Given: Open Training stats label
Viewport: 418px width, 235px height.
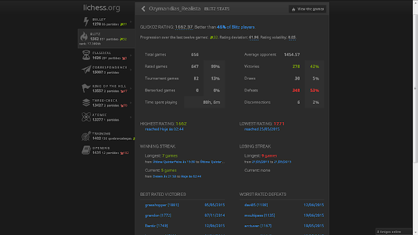Looking at the screenshot, I should point(101,133).
